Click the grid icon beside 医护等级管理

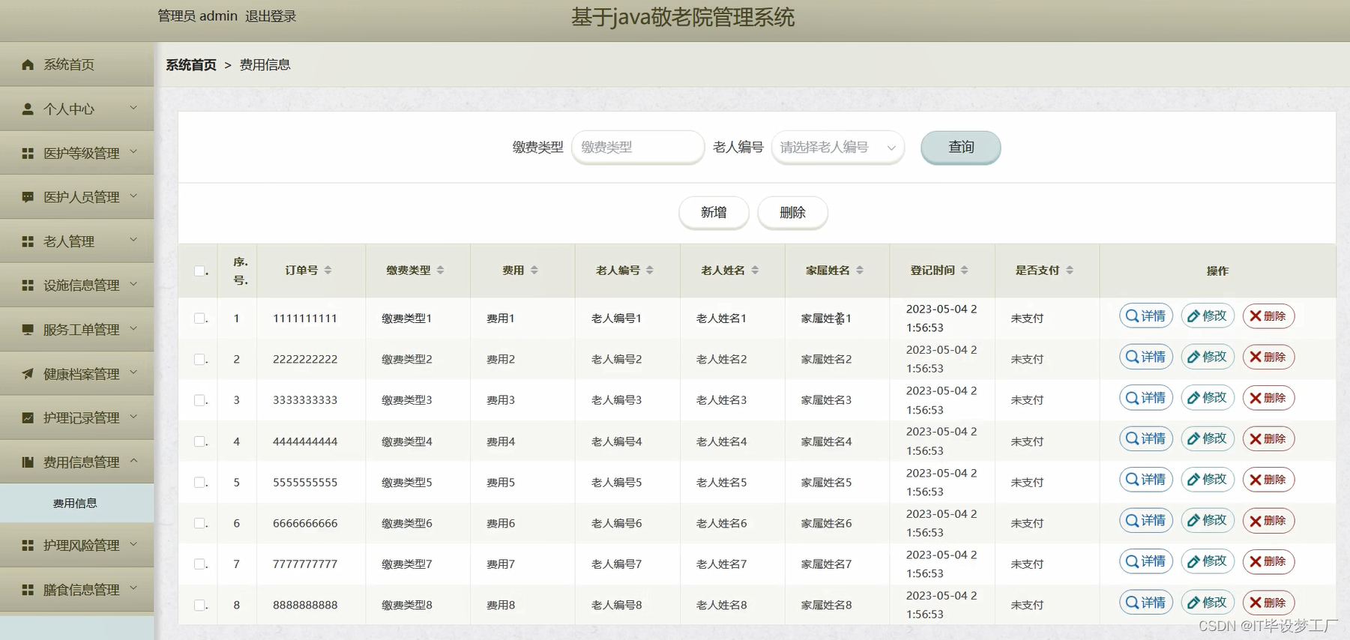click(28, 153)
